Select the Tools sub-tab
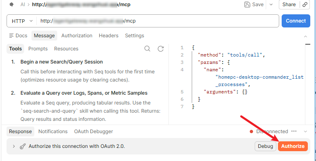316x161 pixels. (x=15, y=49)
